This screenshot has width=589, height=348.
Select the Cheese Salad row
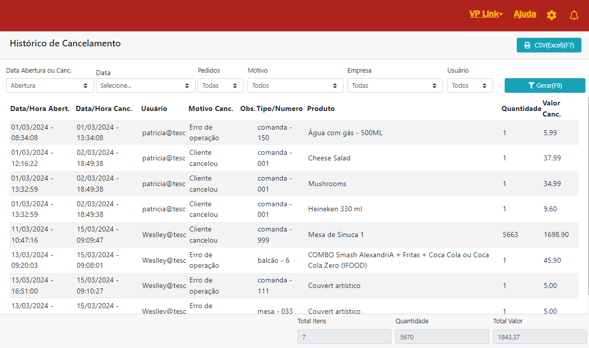coord(329,158)
